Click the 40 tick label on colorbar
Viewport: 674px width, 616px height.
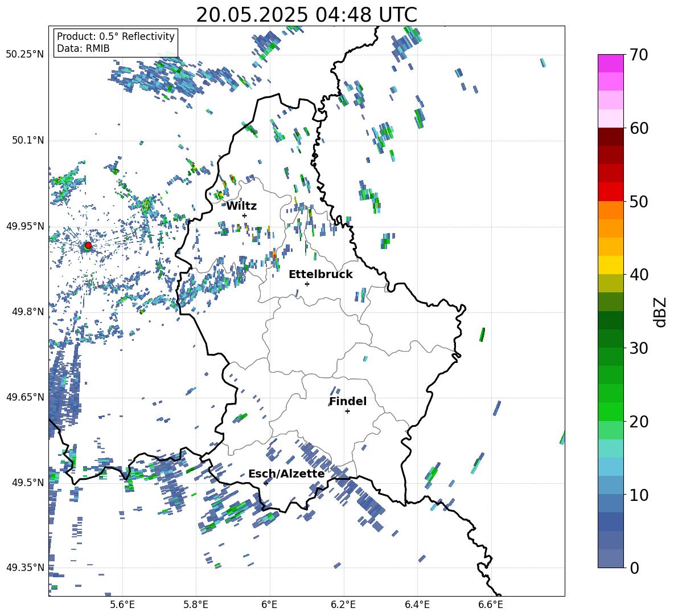[x=639, y=275]
